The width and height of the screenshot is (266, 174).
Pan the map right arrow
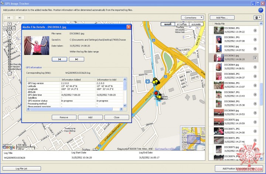click(x=14, y=28)
